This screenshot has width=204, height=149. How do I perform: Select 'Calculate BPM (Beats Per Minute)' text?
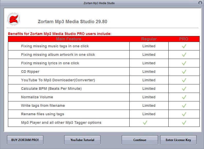pos(51,89)
